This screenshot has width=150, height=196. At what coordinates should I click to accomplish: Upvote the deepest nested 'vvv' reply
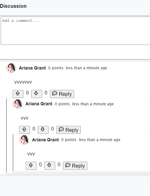[31, 166]
